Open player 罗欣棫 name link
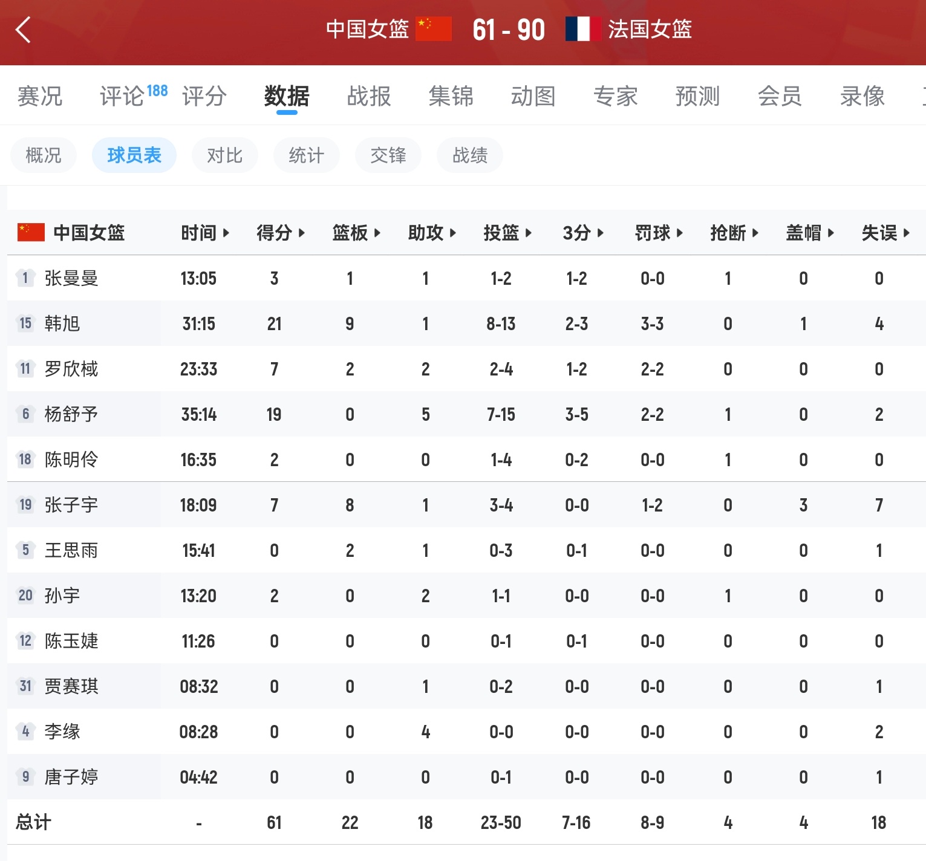926x861 pixels. [x=71, y=369]
